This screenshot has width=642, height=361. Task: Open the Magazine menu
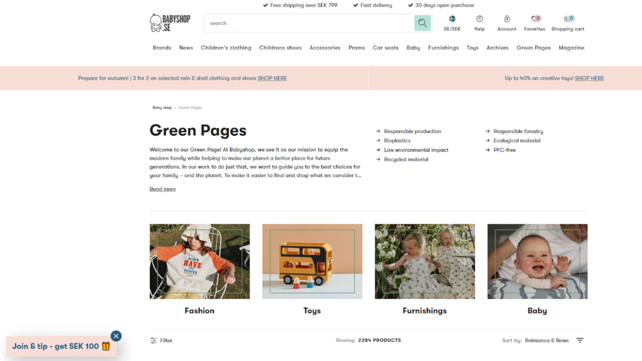[x=571, y=48]
